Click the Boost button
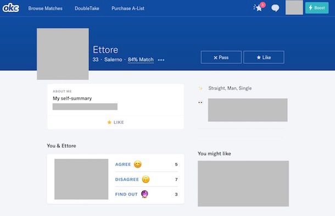The height and width of the screenshot is (216, 335). (317, 8)
